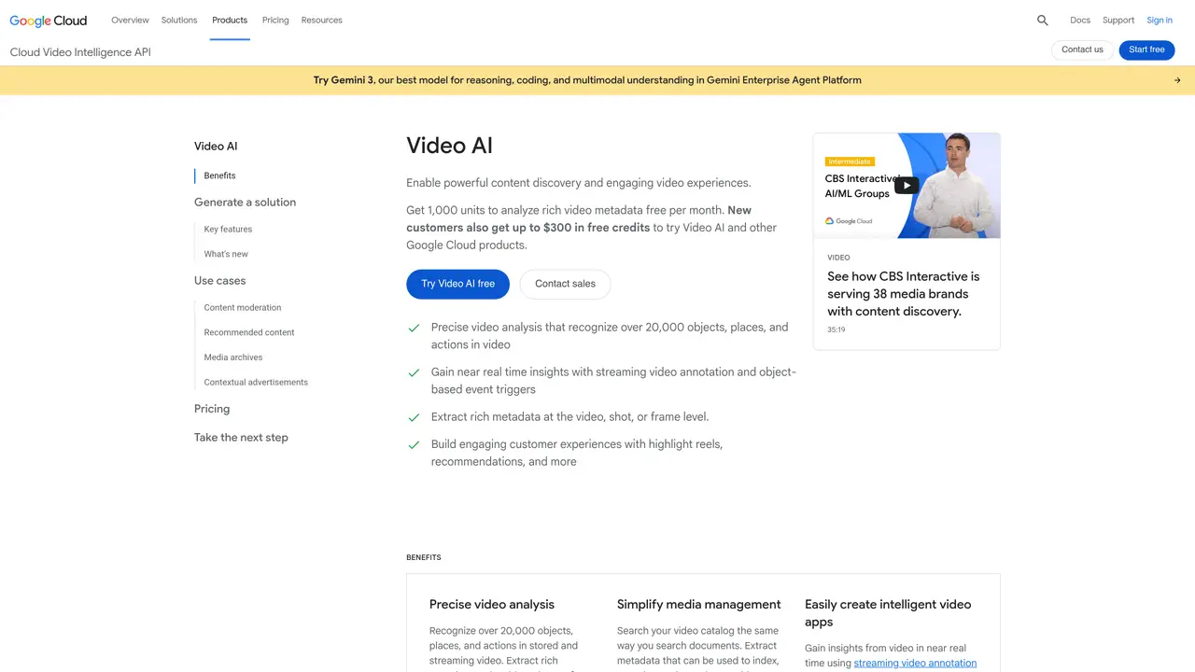Click the Simplify media management heading
Image resolution: width=1195 pixels, height=672 pixels.
click(698, 605)
